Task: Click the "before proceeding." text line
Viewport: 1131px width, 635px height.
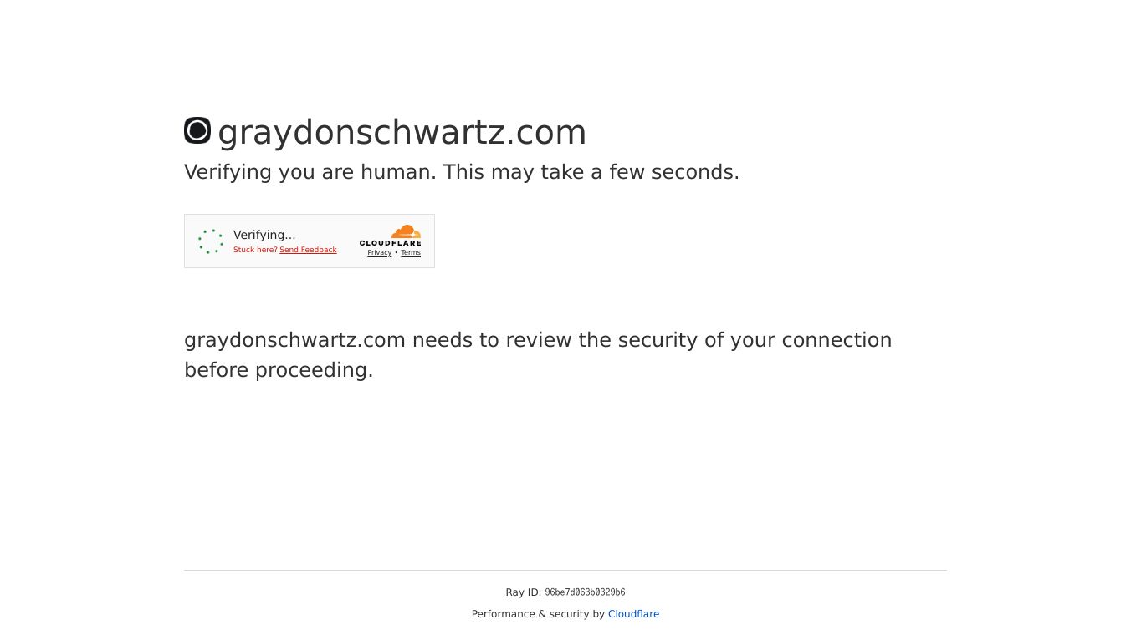Action: pos(279,370)
